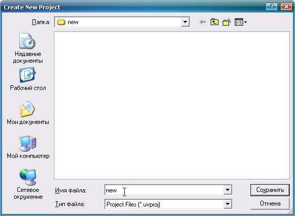Click the Сохранить button

tap(270, 190)
